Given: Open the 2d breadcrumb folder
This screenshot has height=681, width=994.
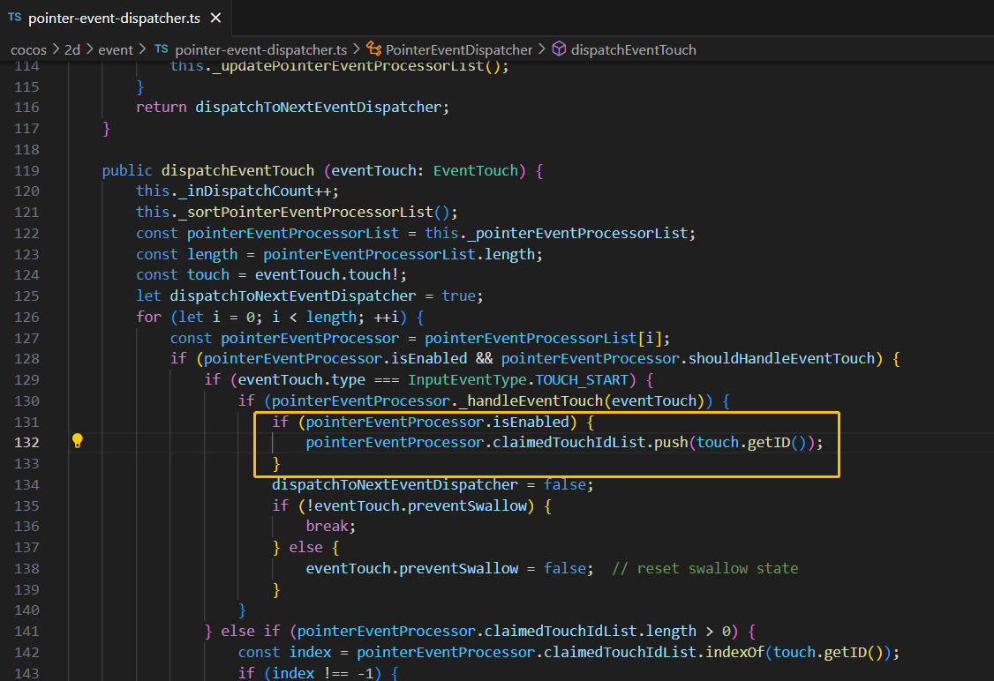Looking at the screenshot, I should click(x=72, y=49).
